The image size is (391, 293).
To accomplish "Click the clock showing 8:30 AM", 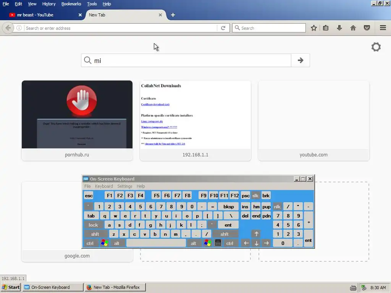I will pyautogui.click(x=378, y=288).
